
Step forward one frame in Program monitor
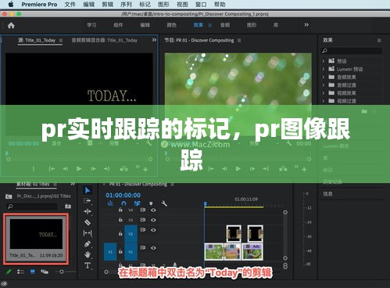(252, 169)
